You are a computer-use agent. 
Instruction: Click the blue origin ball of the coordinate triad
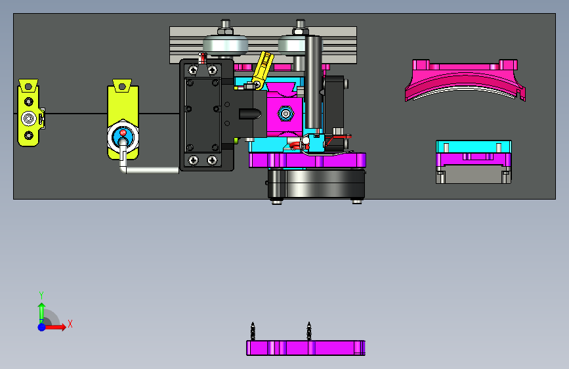[41, 327]
